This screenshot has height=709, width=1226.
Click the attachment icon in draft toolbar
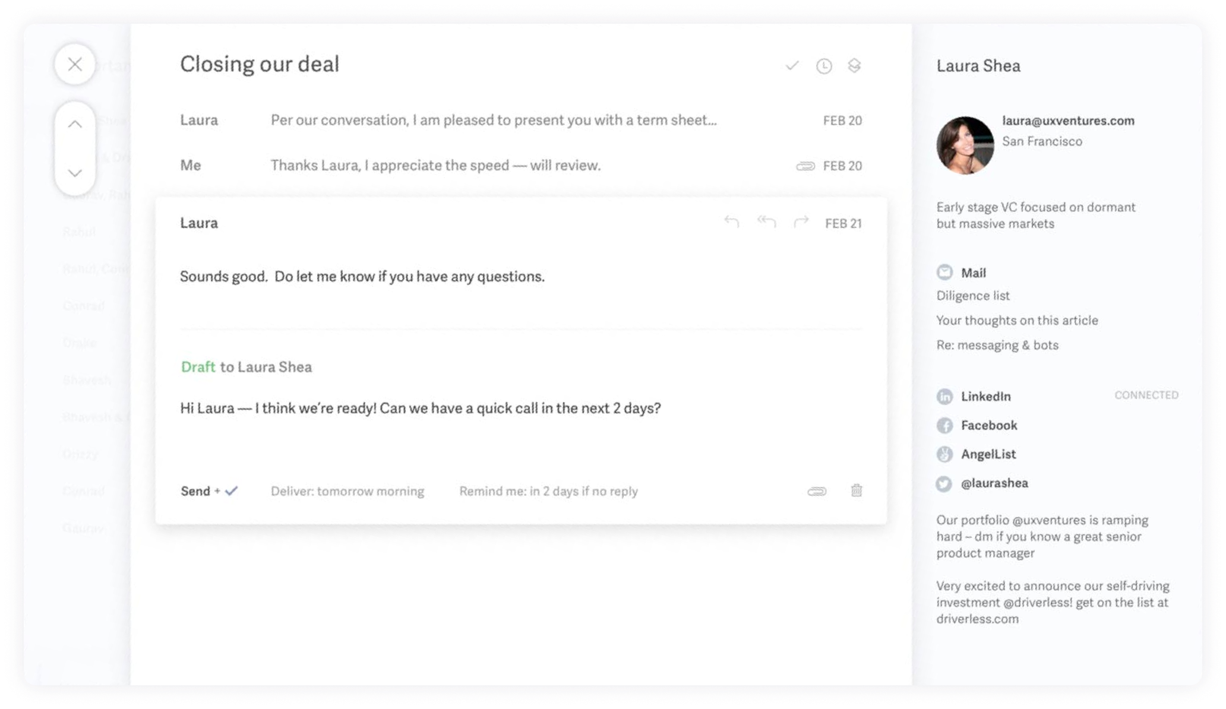[815, 490]
